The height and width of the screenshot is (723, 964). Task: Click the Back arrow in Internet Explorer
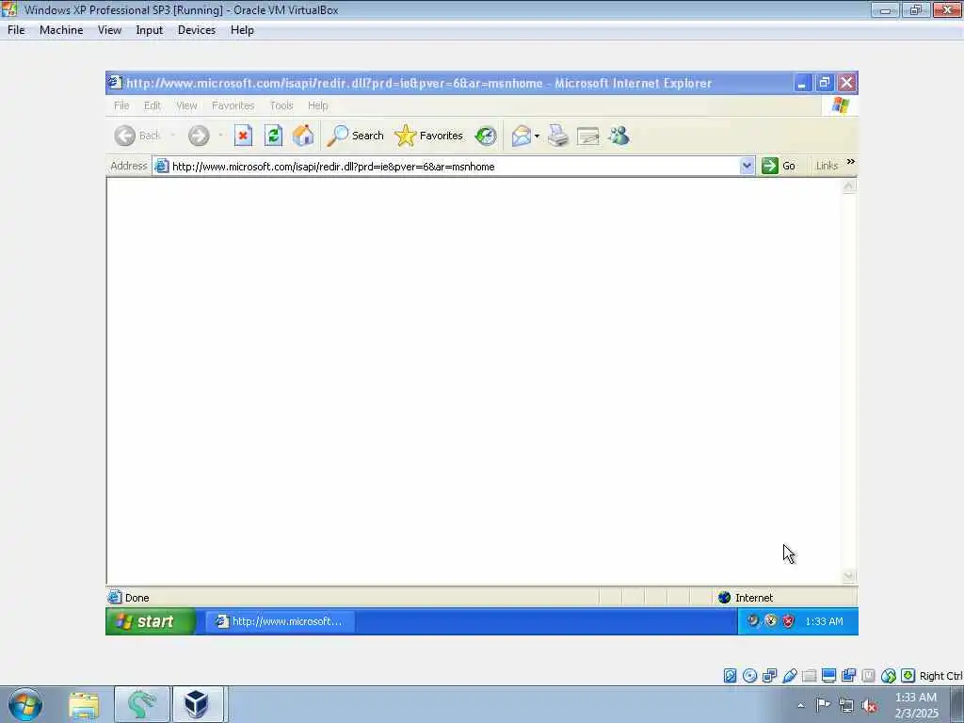(125, 136)
